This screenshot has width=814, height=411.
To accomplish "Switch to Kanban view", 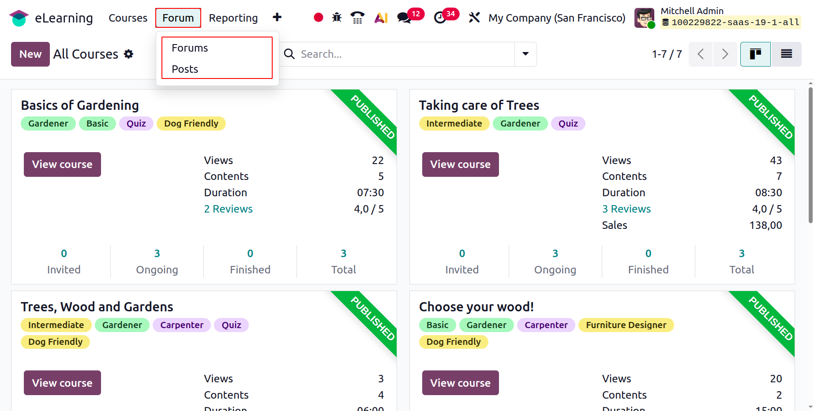I will click(x=755, y=54).
